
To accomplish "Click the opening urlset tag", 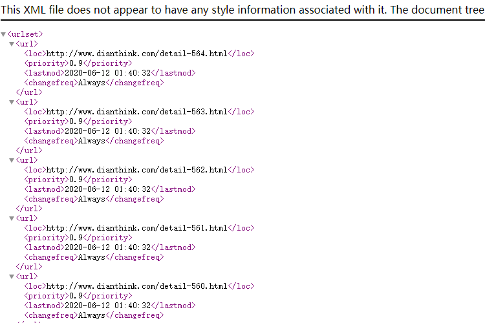I will 25,34.
